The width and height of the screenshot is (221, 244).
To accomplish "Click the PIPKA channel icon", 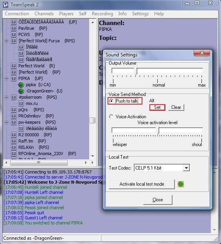I will coord(14,78).
